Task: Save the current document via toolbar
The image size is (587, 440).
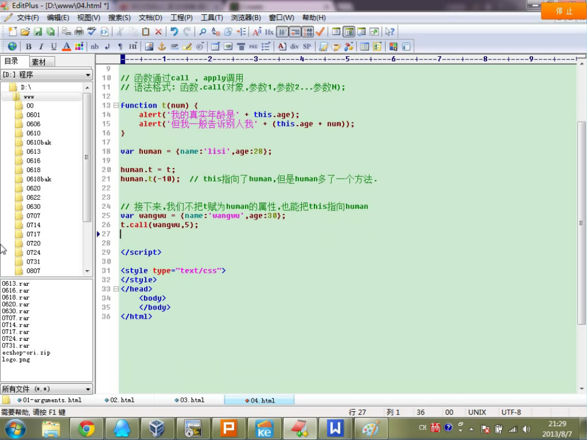Action: (38, 32)
